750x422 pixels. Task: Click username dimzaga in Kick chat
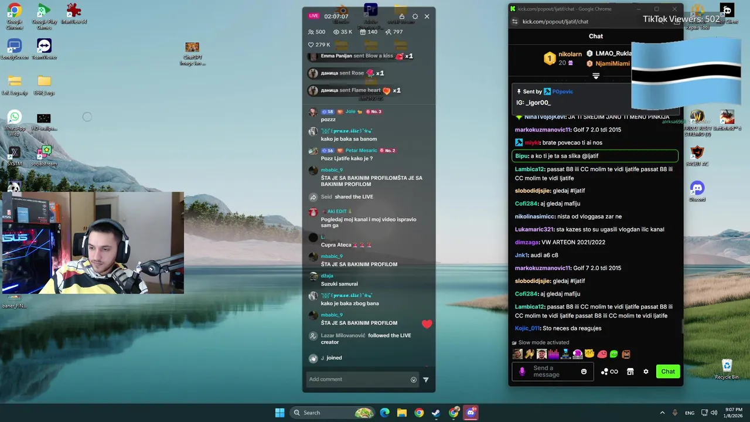click(x=527, y=242)
